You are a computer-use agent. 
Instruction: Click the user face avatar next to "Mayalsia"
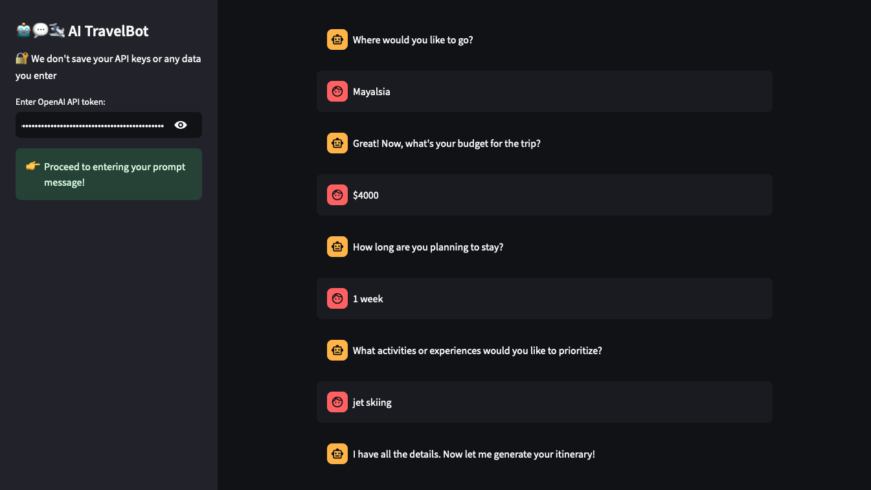[x=337, y=91]
